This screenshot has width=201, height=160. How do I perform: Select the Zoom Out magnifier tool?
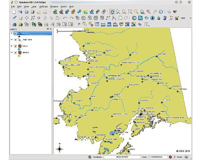[124, 12]
